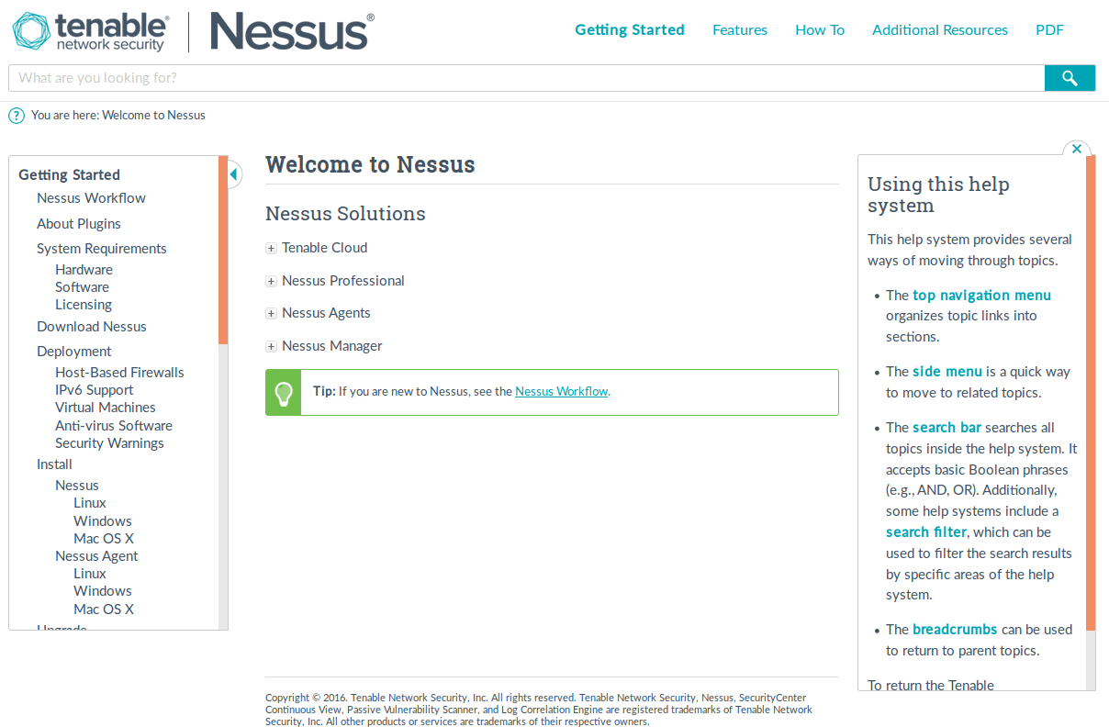The width and height of the screenshot is (1109, 727).
Task: Follow the Nessus Workflow tip link
Action: (561, 390)
